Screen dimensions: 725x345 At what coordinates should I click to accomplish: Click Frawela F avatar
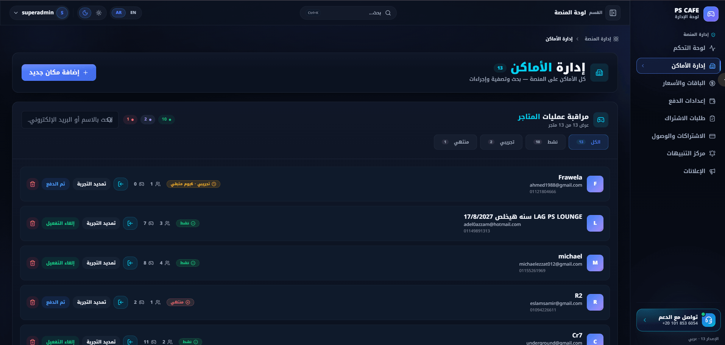coord(595,184)
